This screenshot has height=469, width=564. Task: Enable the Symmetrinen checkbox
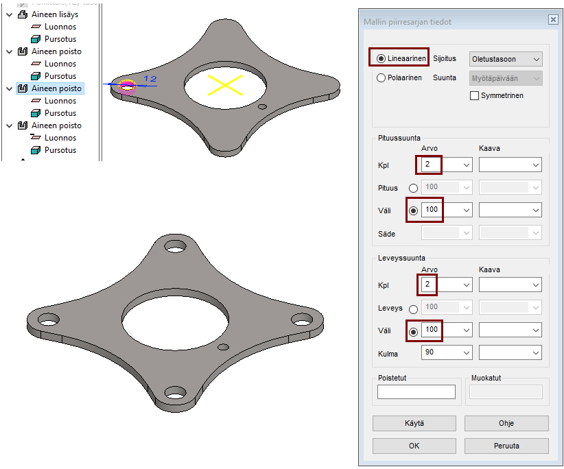[x=474, y=96]
